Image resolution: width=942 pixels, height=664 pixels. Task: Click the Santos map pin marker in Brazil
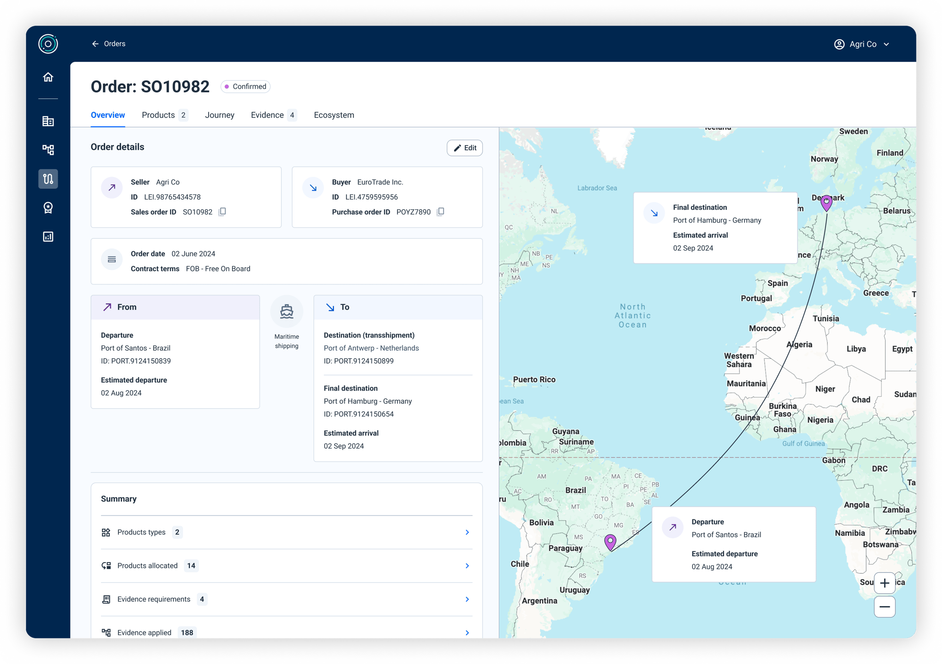610,542
